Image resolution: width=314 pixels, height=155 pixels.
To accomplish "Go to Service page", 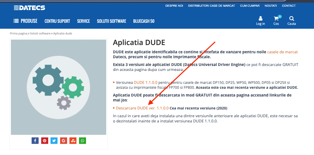I will point(83,21).
